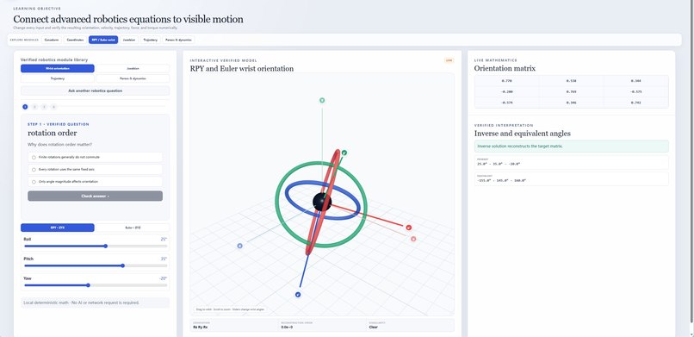Select 'Finite rotations generally do not commute'
This screenshot has height=337, width=694.
pyautogui.click(x=96, y=157)
